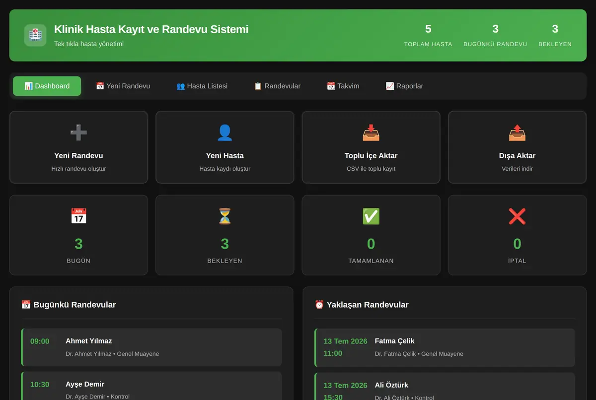This screenshot has width=596, height=400.
Task: Click the Toplam Hasta counter in header
Action: (428, 35)
